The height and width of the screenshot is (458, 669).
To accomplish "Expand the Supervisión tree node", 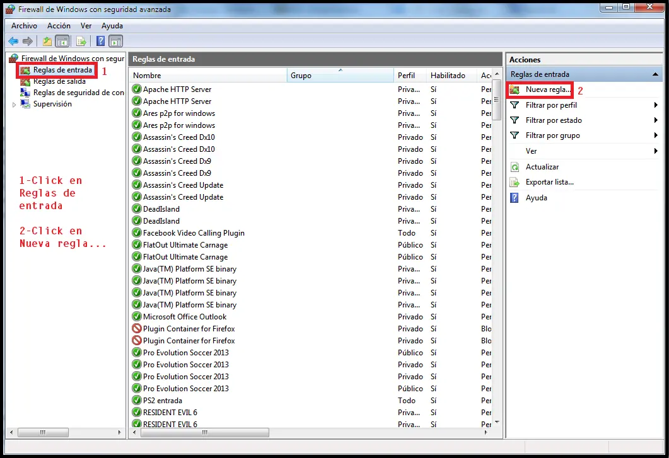I will (14, 105).
